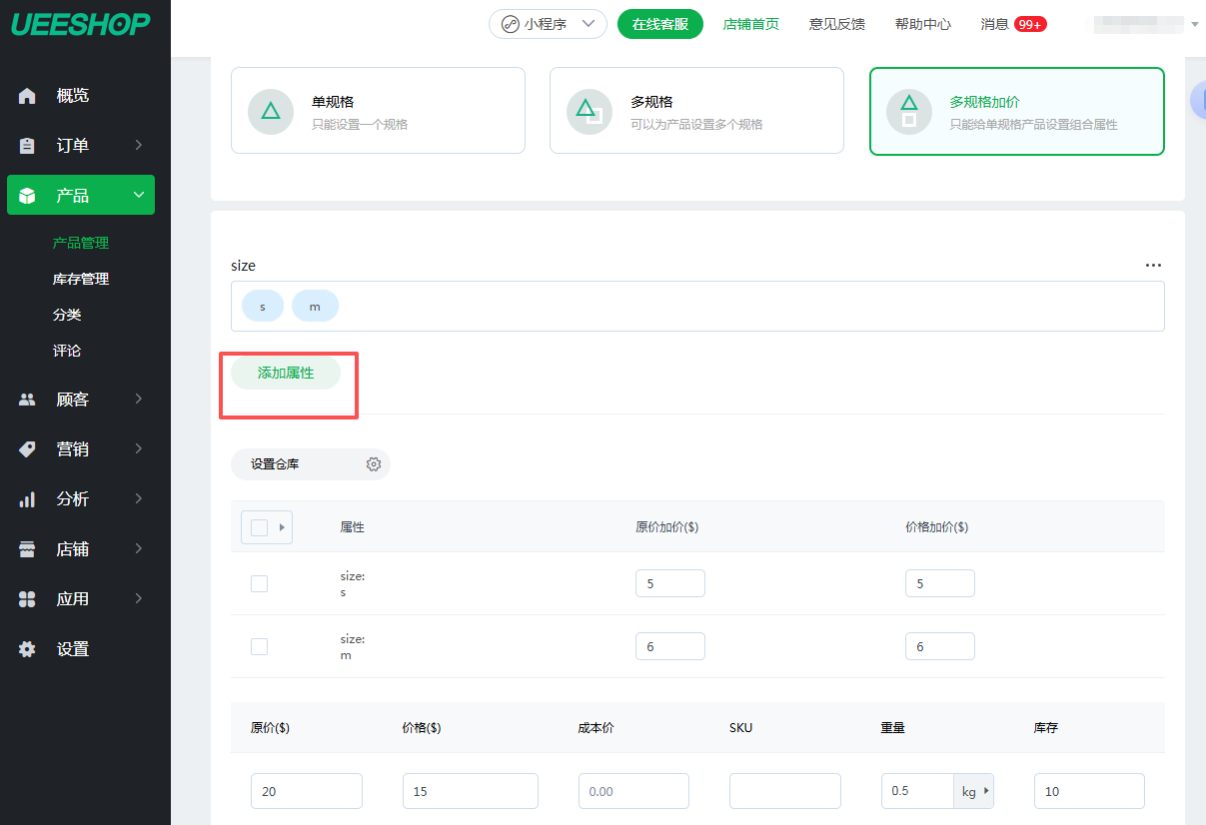Screen dimensions: 1206x825
Task: Click the 订单 clipboard icon
Action: point(27,146)
